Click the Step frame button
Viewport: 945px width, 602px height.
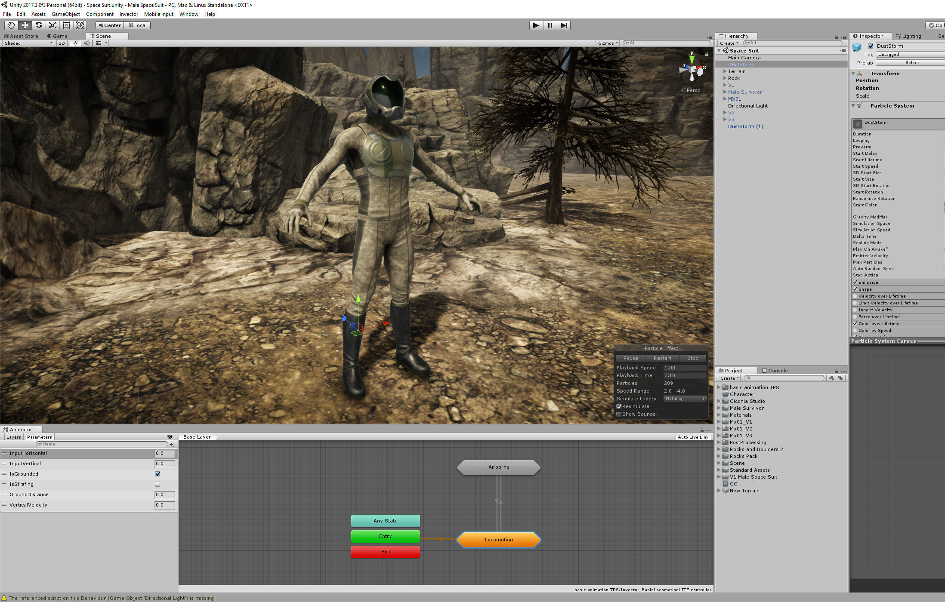point(564,25)
